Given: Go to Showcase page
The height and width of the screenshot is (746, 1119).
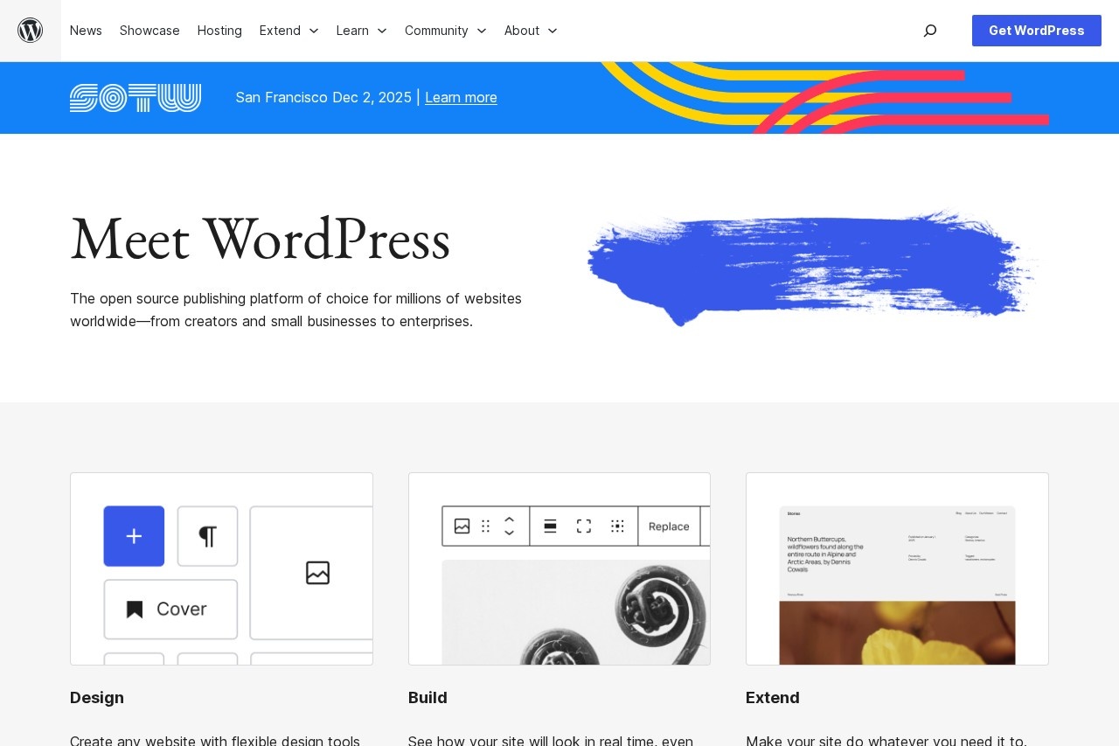Looking at the screenshot, I should (x=149, y=31).
